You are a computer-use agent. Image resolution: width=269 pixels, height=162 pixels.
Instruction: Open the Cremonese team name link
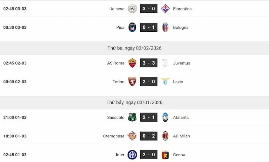point(114,136)
